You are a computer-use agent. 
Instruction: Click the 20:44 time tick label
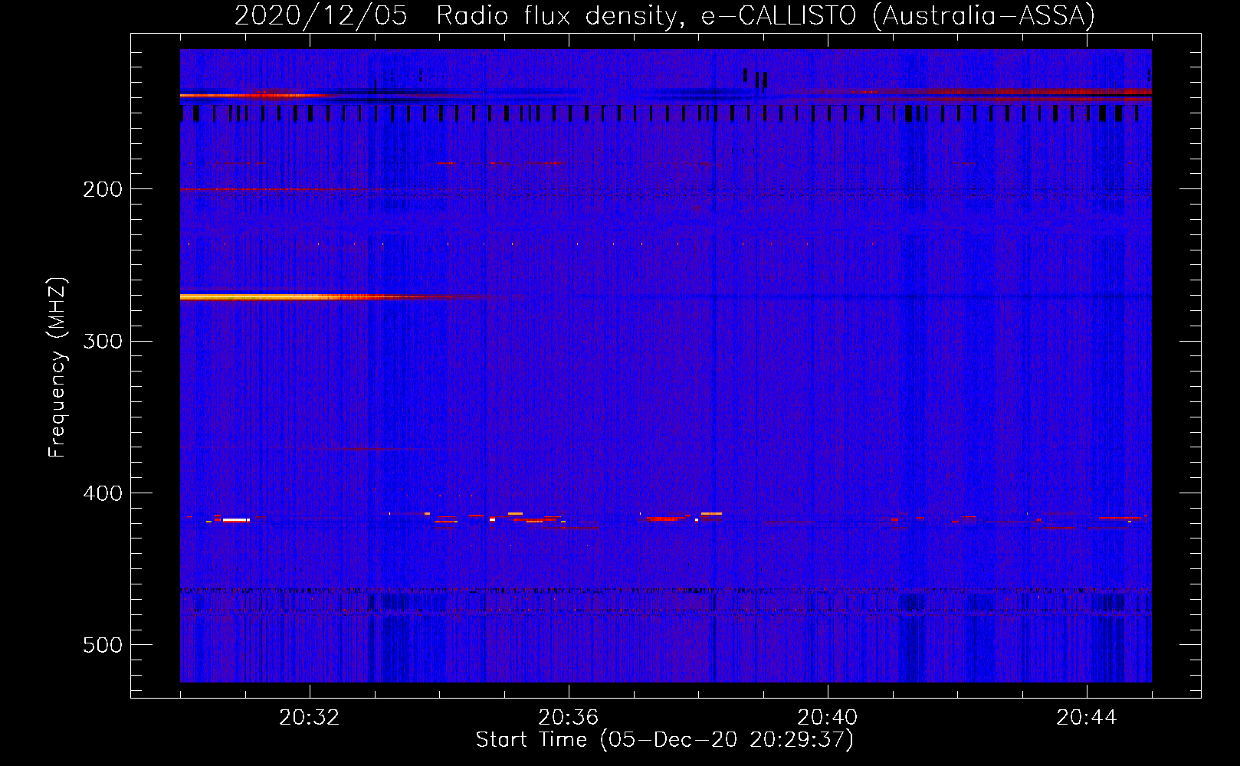(1087, 717)
